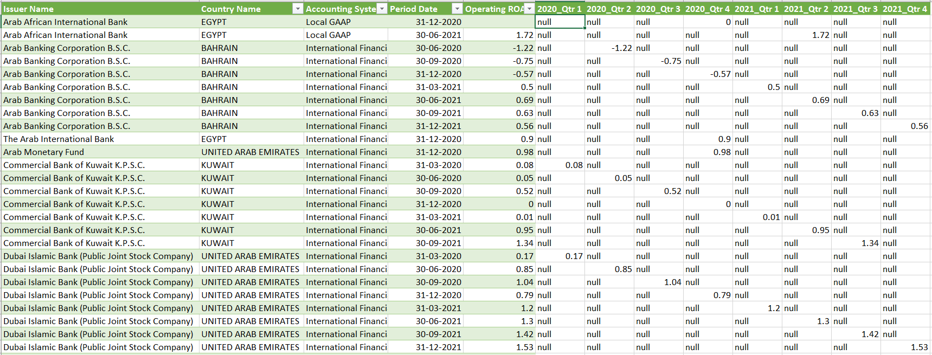Image resolution: width=932 pixels, height=355 pixels.
Task: Click 0.98 in the 2020_Qtr 4 column
Action: 708,152
